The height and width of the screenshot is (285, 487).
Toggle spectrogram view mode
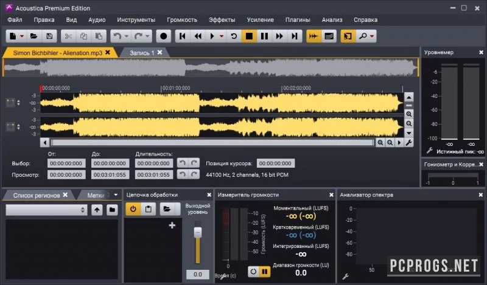(329, 36)
